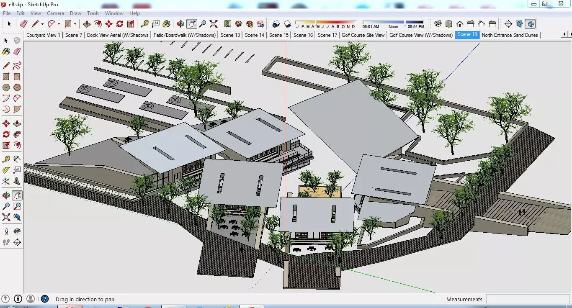Switch to Dock View Aerial scene tab
This screenshot has width=572, height=308.
pos(118,35)
